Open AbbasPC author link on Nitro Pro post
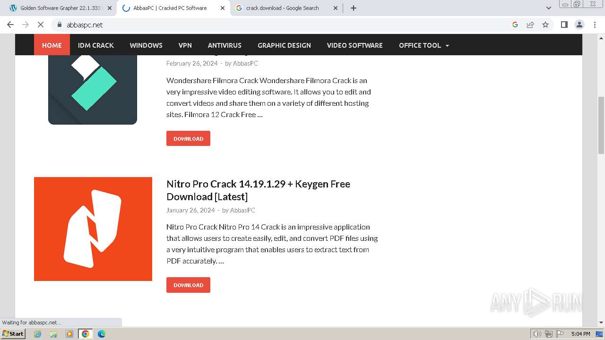 242,210
